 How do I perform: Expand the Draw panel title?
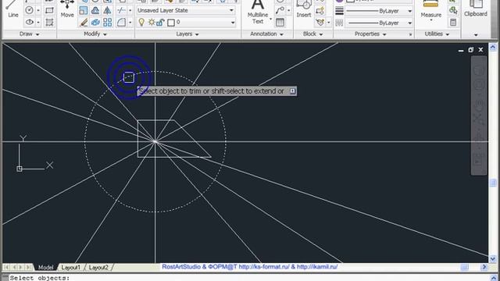[x=30, y=34]
